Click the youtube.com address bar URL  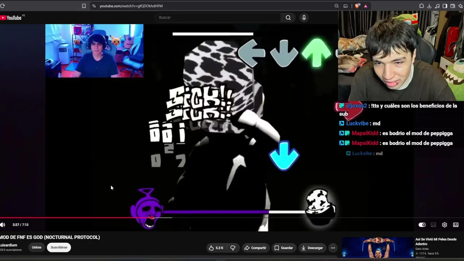[131, 6]
